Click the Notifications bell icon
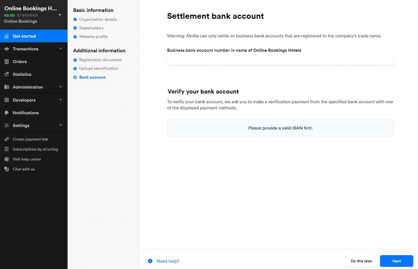Image resolution: width=418 pixels, height=269 pixels. (7, 113)
